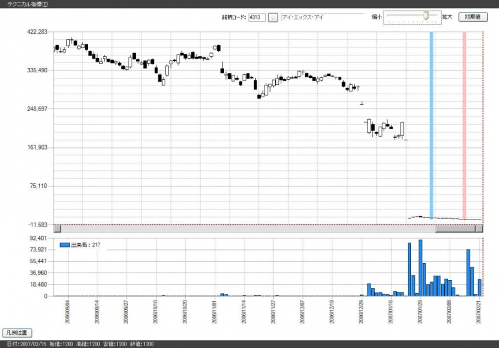
Task: Click the date label 2007/01/16
Action: 391,313
